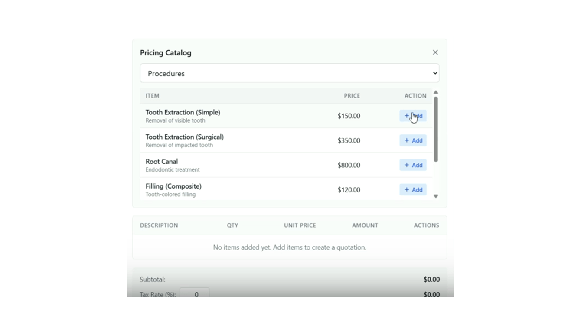Click the DESCRIPTION column header
Screen dimensions: 581x332
point(159,225)
